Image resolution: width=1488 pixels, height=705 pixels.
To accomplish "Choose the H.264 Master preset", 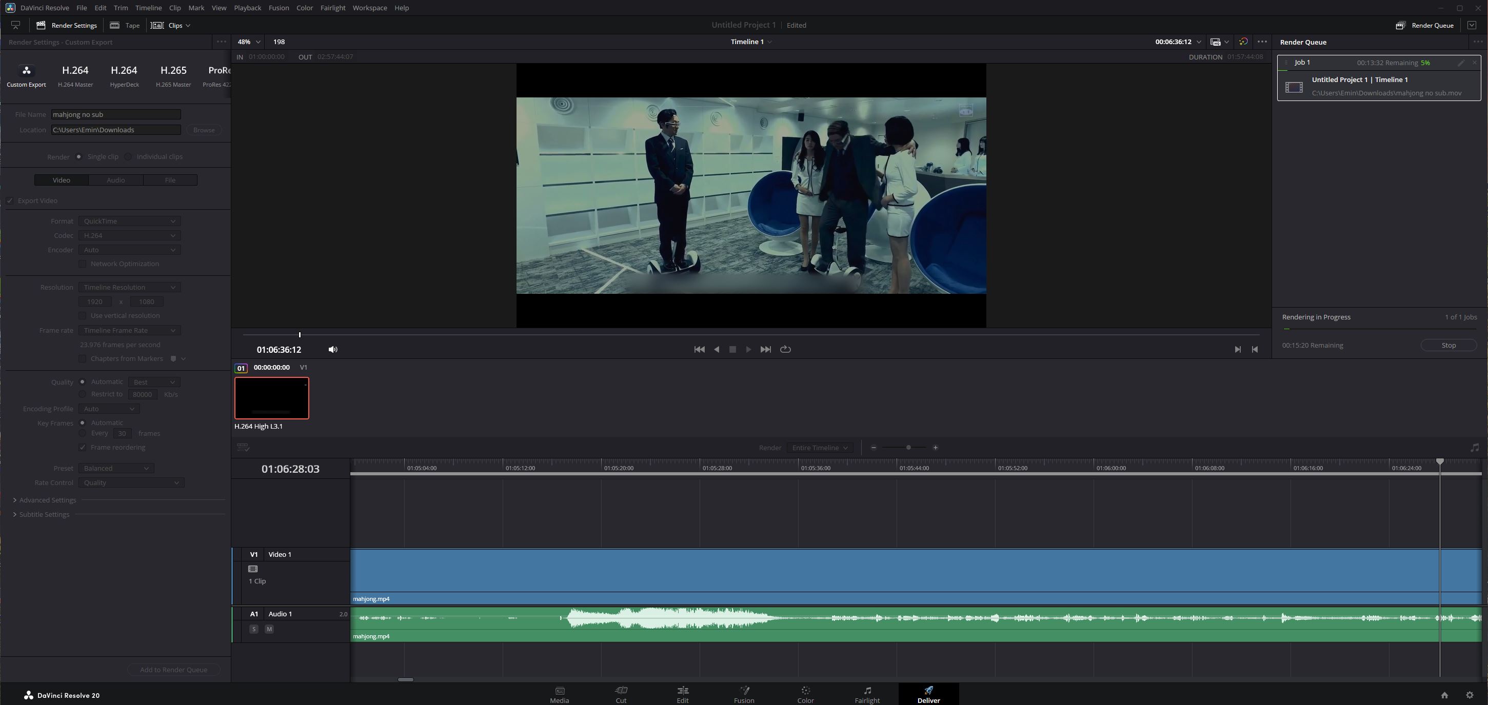I will (x=75, y=76).
